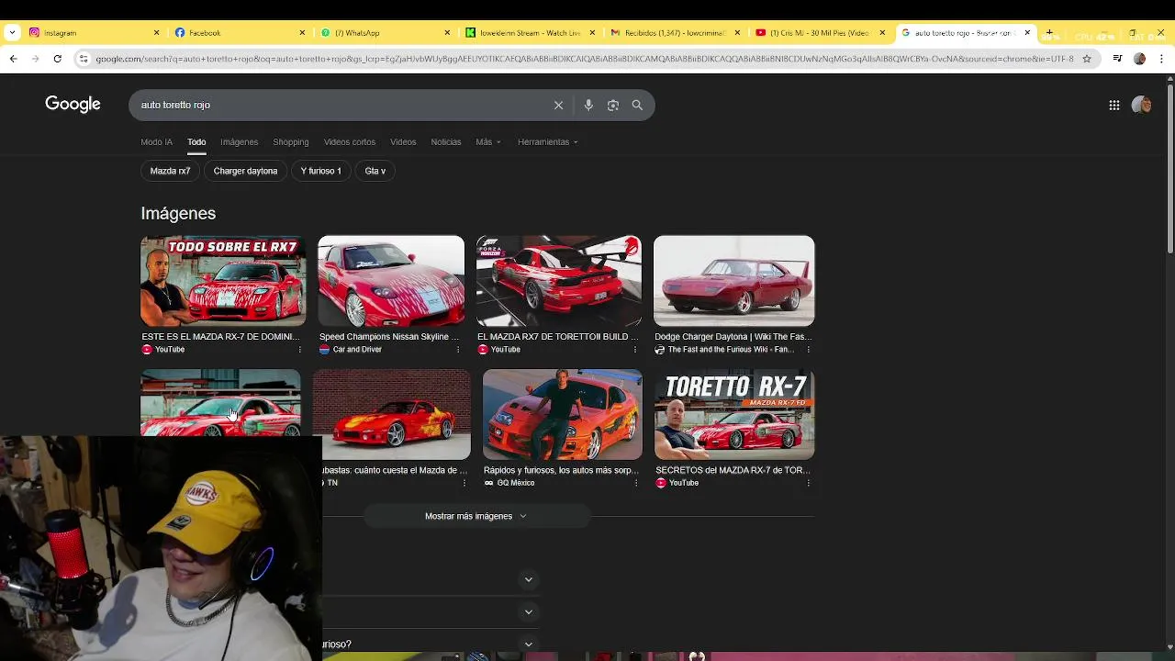Expand the Herramientas dropdown

(x=548, y=142)
